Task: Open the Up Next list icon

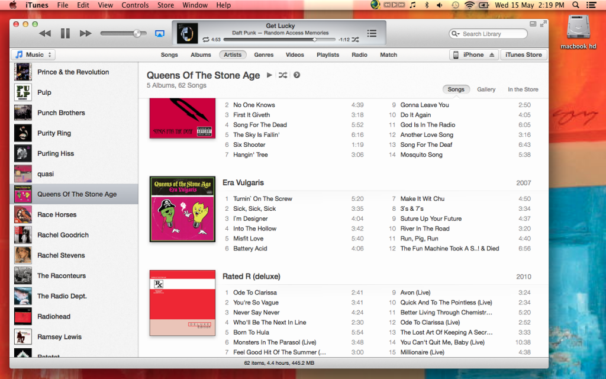Action: pyautogui.click(x=372, y=33)
